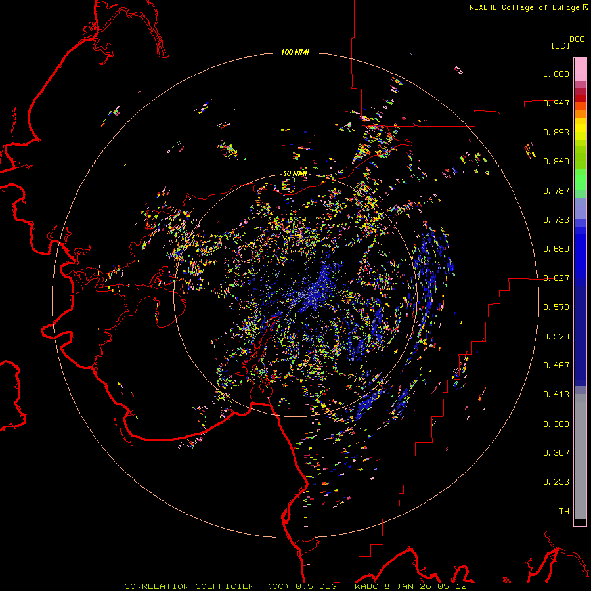Click the 50 NMI range ring label
This screenshot has width=591, height=591.
coord(295,173)
